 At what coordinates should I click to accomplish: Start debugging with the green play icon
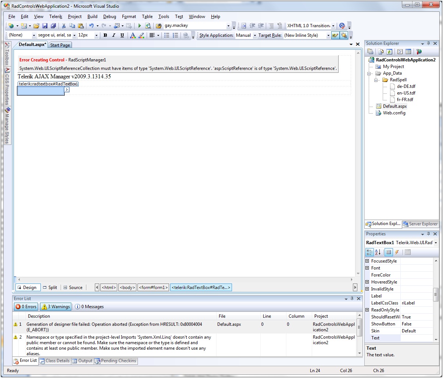click(140, 26)
